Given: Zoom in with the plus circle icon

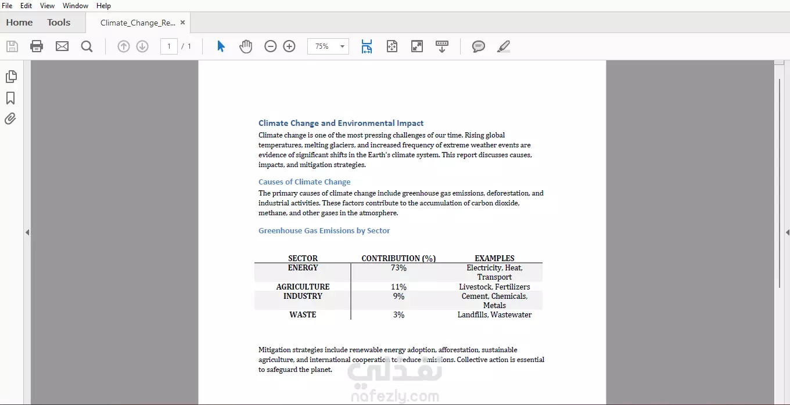Looking at the screenshot, I should pyautogui.click(x=289, y=46).
